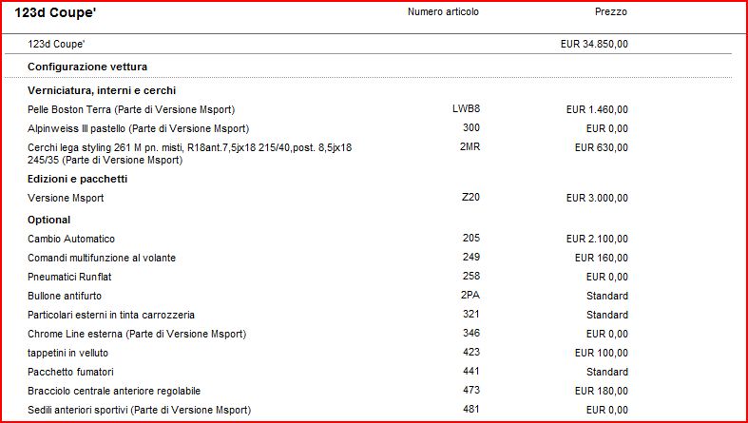Click 'Standard' in the Pacchetto fumatori row

[607, 372]
